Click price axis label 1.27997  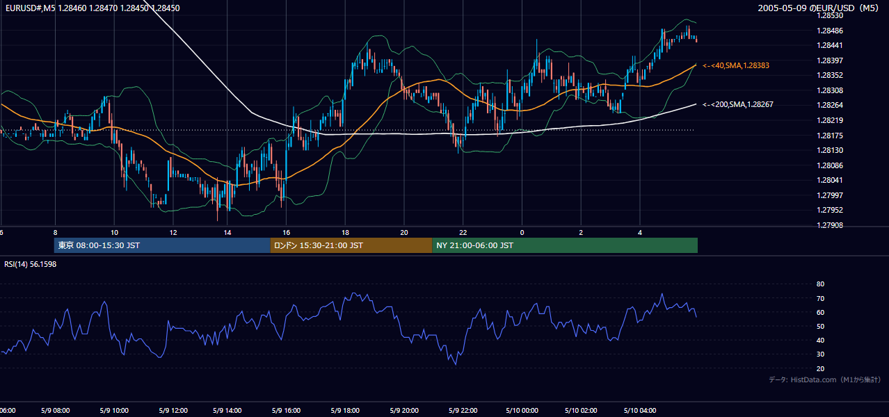pyautogui.click(x=829, y=195)
